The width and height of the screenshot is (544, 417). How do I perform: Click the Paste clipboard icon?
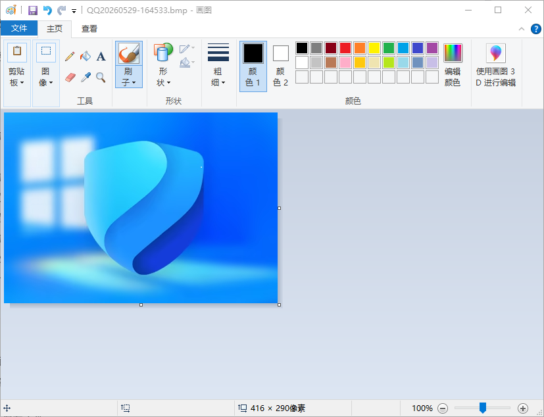coord(17,53)
